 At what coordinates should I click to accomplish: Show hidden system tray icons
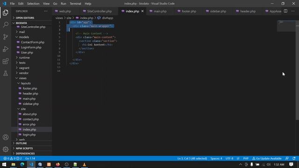[x=241, y=165]
